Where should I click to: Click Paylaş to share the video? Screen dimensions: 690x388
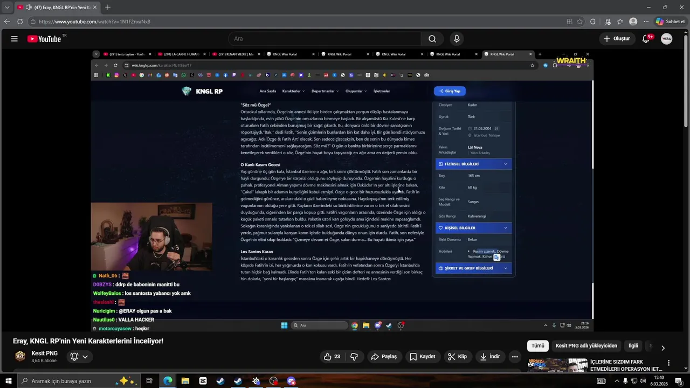(x=384, y=356)
